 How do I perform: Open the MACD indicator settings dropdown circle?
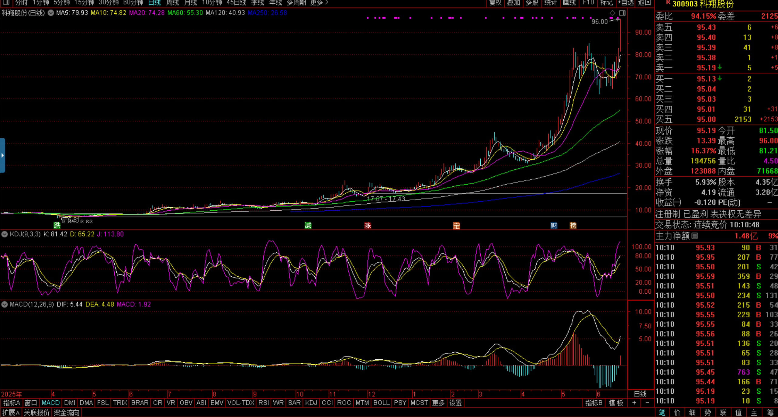pos(5,304)
